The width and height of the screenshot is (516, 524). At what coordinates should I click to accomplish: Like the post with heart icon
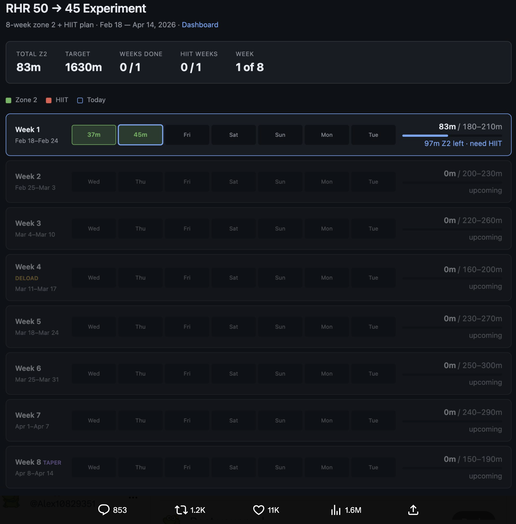[x=259, y=510]
